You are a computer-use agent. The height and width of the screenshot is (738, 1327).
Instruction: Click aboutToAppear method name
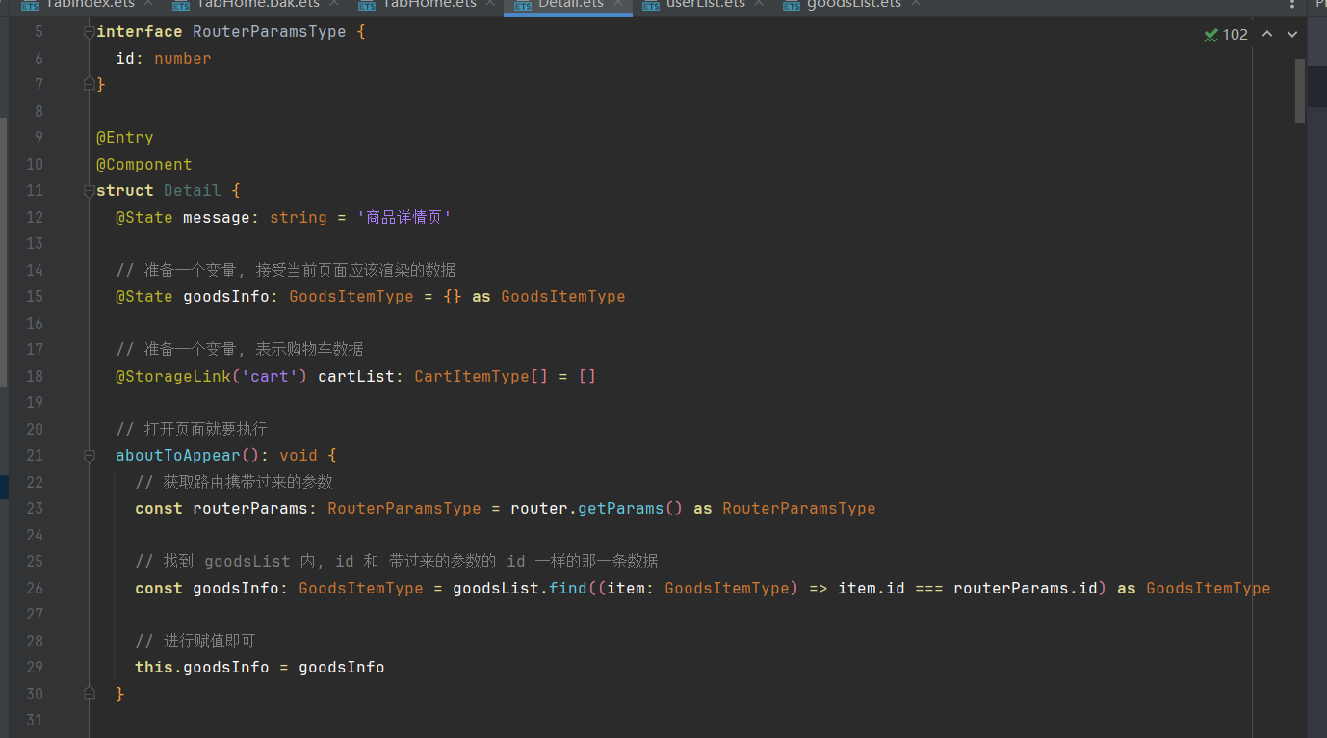tap(178, 455)
